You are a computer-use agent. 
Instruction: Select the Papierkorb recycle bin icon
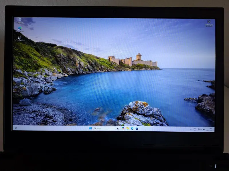tap(20, 21)
